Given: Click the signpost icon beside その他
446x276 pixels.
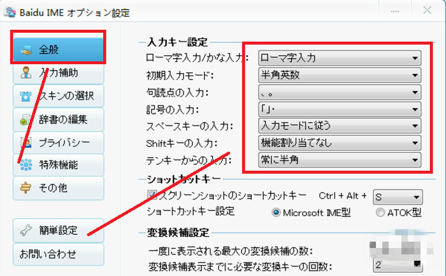Looking at the screenshot, I should pos(25,188).
